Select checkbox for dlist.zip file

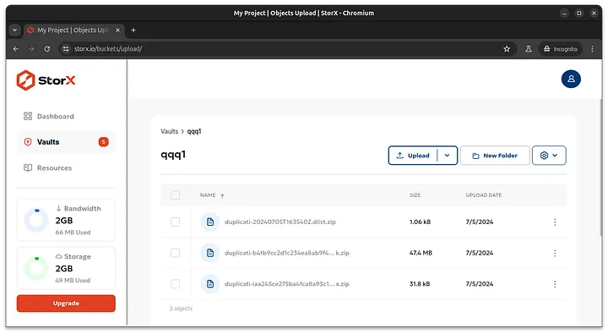pos(176,222)
